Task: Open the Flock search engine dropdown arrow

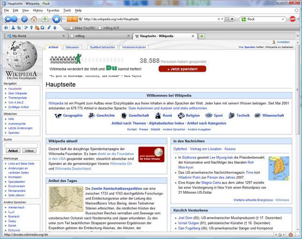Action: 283,19
